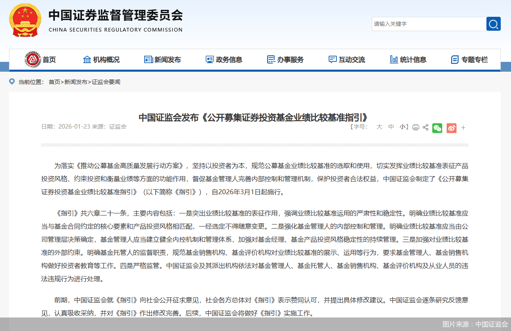Click the bar chart icon beside 统计信息
Screen dimensions: 511x331
pos(393,59)
